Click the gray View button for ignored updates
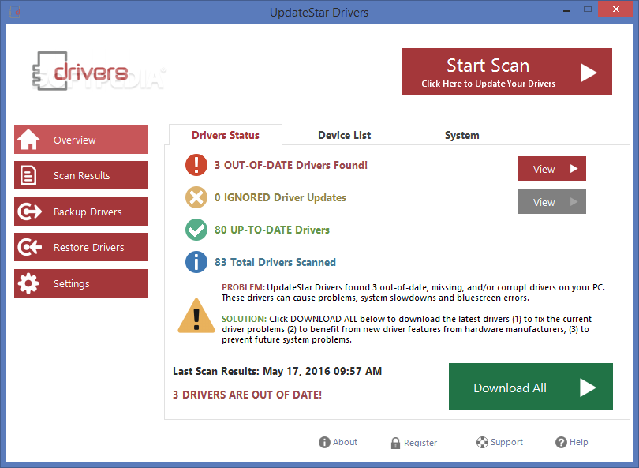 tap(551, 201)
